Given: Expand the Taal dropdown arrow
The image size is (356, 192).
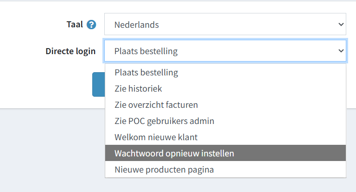Looking at the screenshot, I should 341,25.
